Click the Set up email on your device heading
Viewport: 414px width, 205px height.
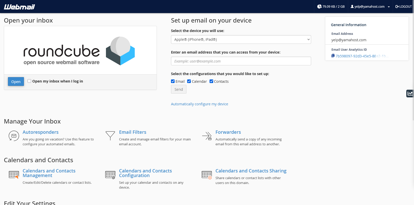(x=211, y=20)
